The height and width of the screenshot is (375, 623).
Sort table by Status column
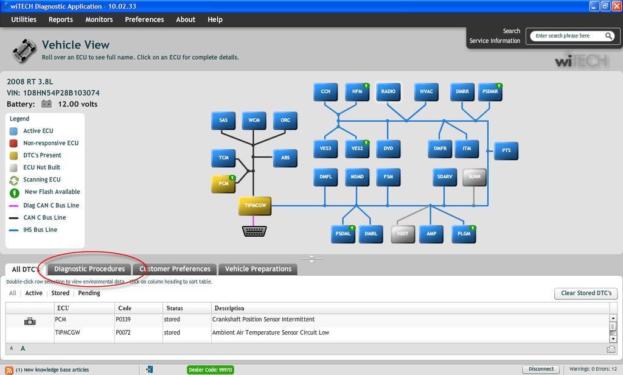(187, 308)
